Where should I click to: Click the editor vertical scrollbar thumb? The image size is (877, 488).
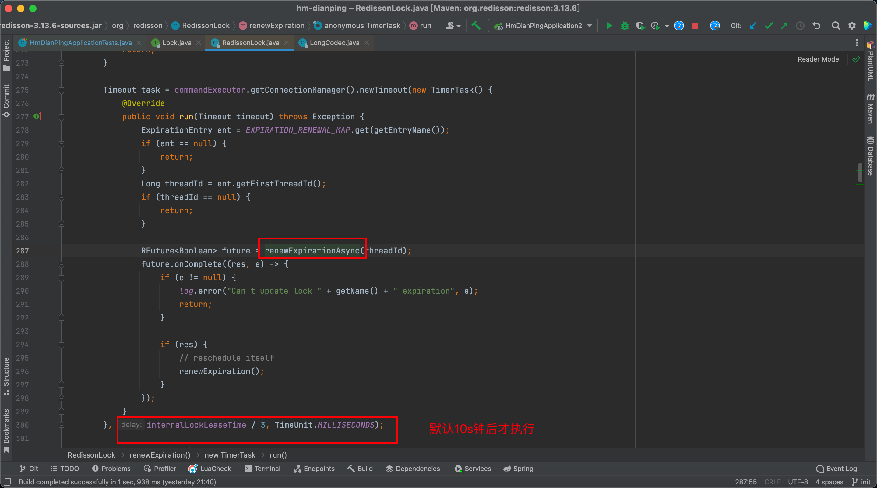[860, 172]
